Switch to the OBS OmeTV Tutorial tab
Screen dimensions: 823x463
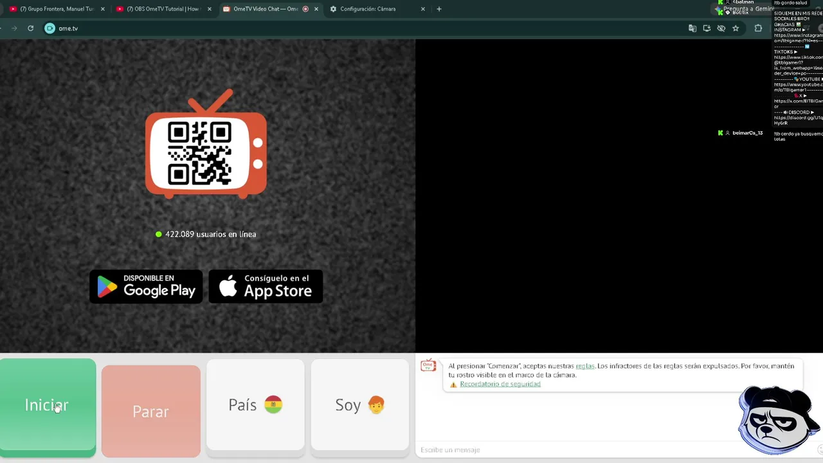pos(163,9)
